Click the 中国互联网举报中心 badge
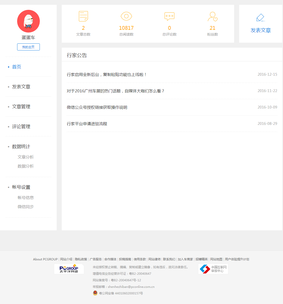 pos(213,269)
